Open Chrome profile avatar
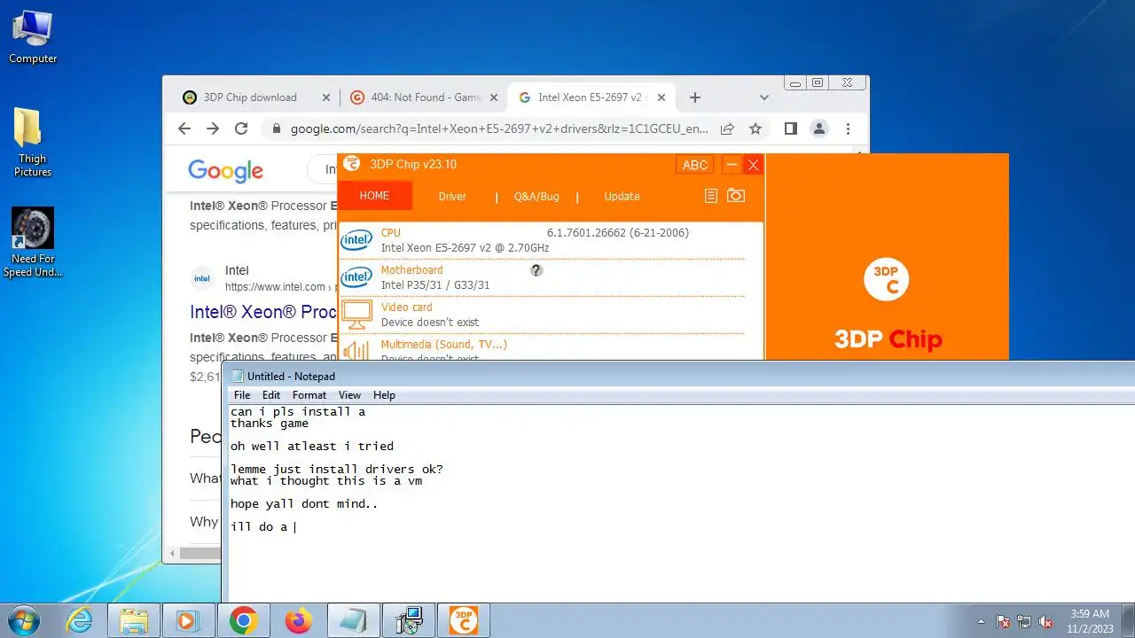This screenshot has width=1135, height=638. click(x=819, y=128)
